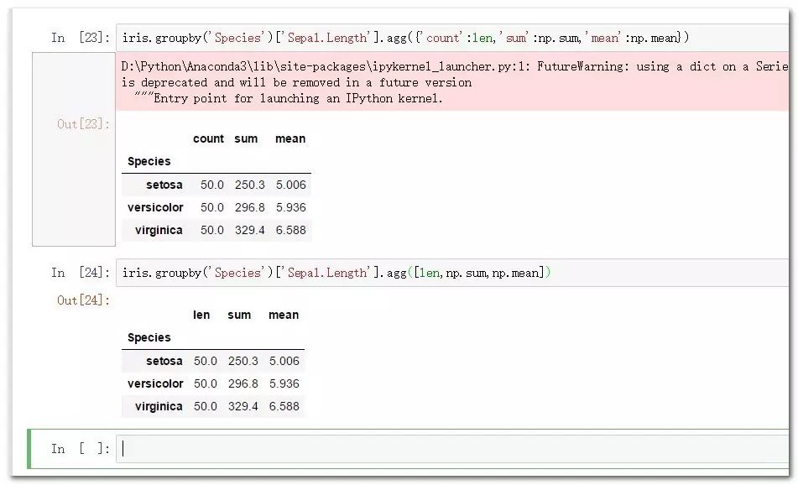Click the 'virginica' row label in Out[24] table
The width and height of the screenshot is (798, 485).
pyautogui.click(x=159, y=406)
